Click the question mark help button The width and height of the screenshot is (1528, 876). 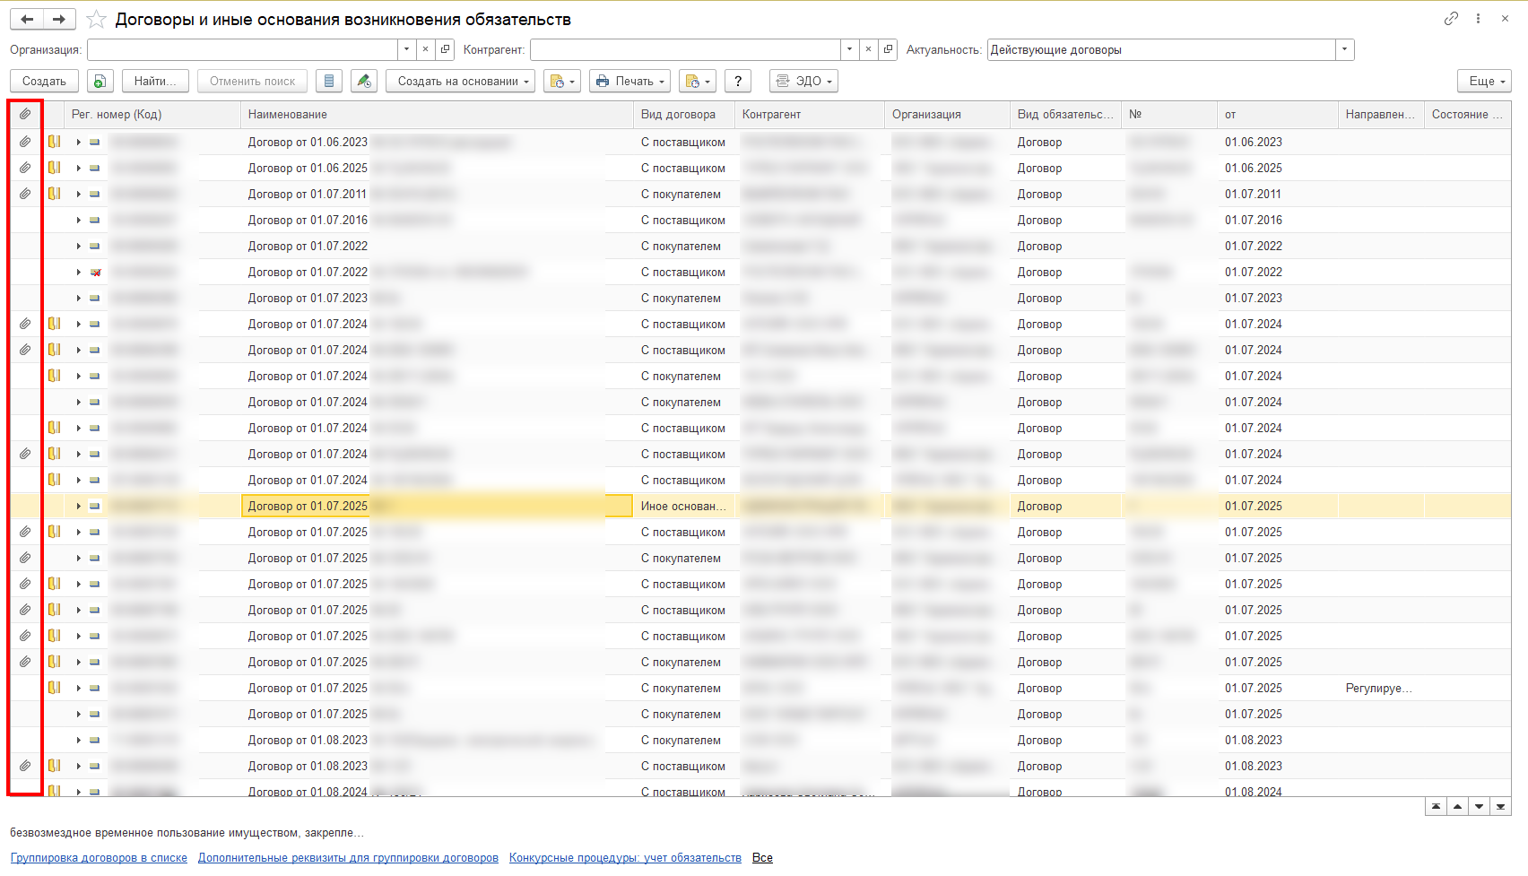pyautogui.click(x=737, y=82)
